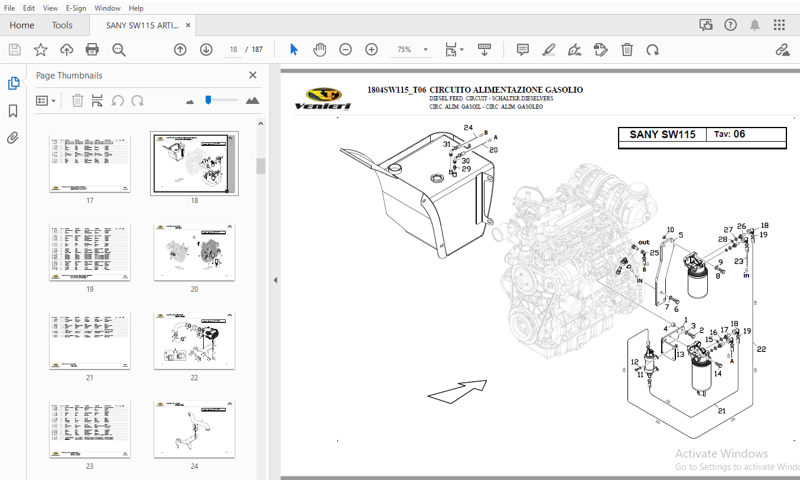Screen dimensions: 800x480
Task: Select page 24 thumbnail
Action: pos(194,429)
